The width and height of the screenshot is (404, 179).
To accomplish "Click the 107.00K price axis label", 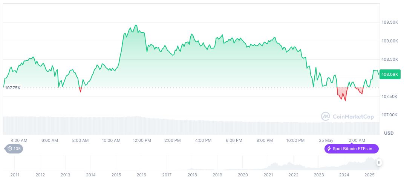I will pyautogui.click(x=390, y=115).
